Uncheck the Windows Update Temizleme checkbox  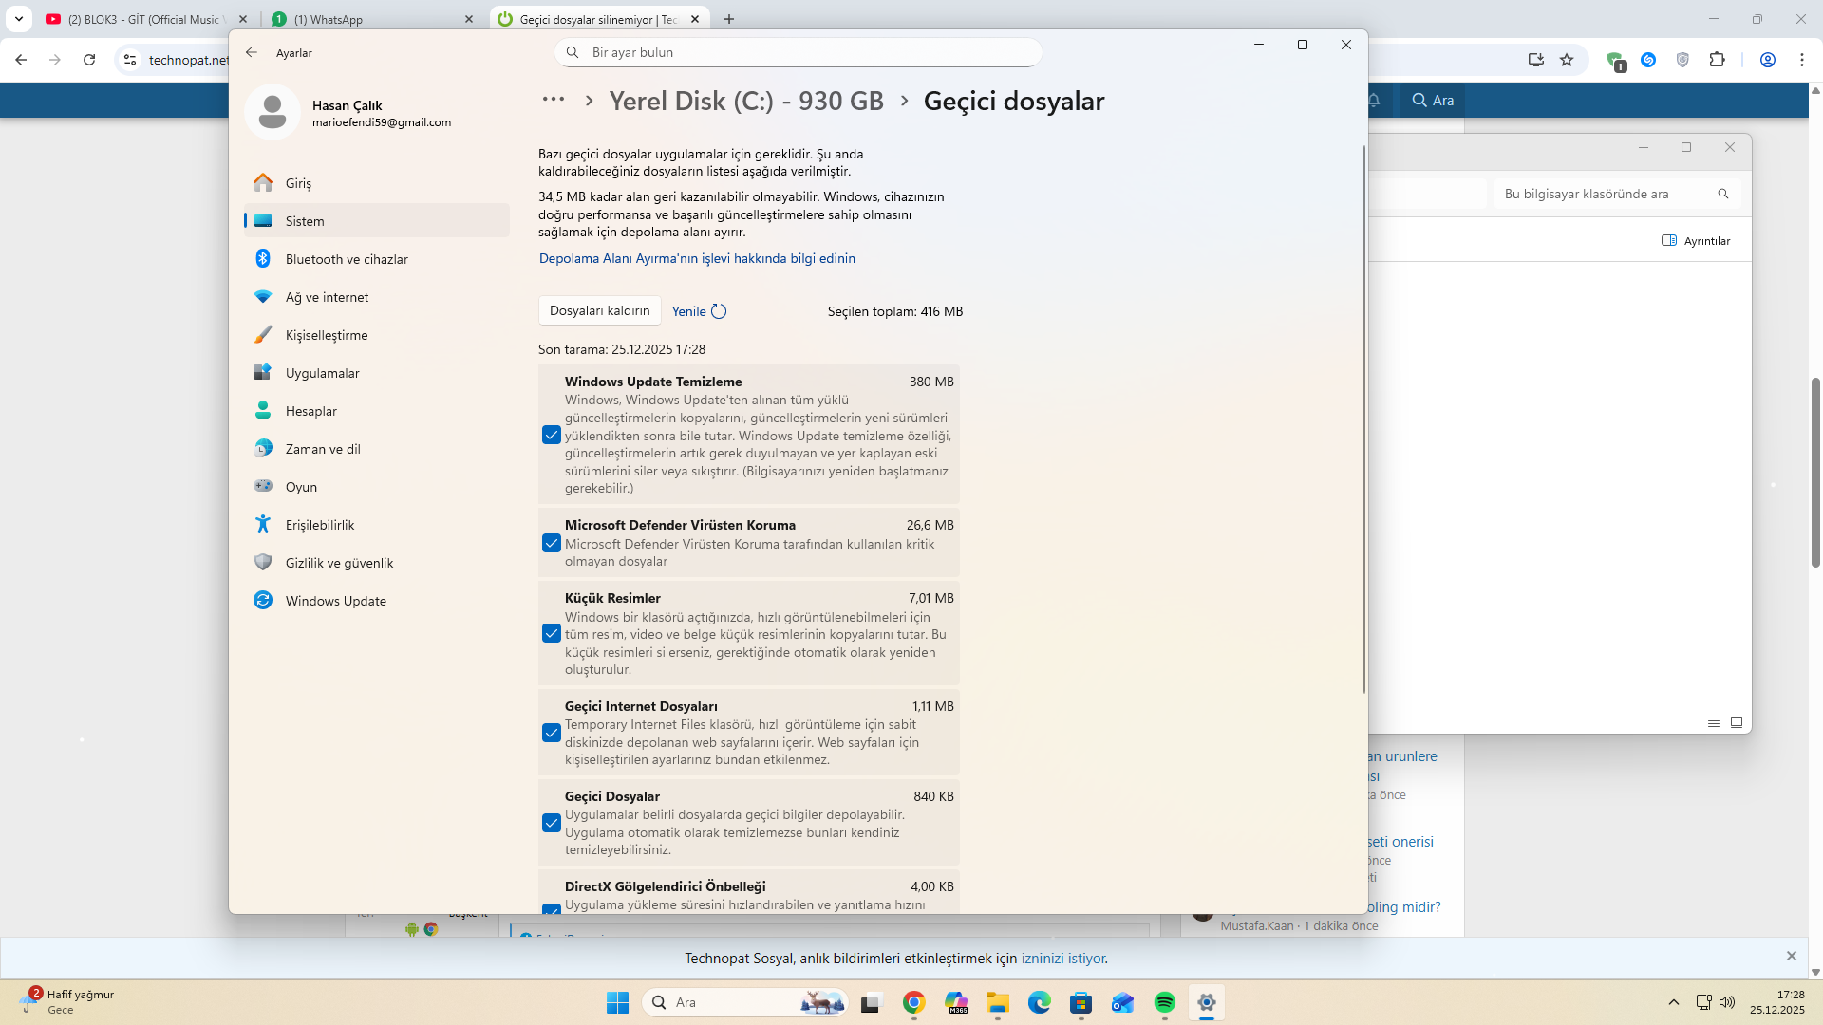tap(552, 435)
